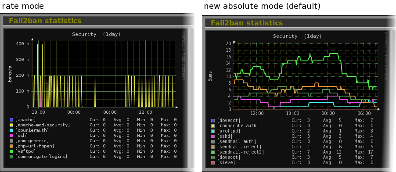Screen dimensions: 396x172
Task: Click the gray pam-generic legend swatch
Action: pos(11,141)
